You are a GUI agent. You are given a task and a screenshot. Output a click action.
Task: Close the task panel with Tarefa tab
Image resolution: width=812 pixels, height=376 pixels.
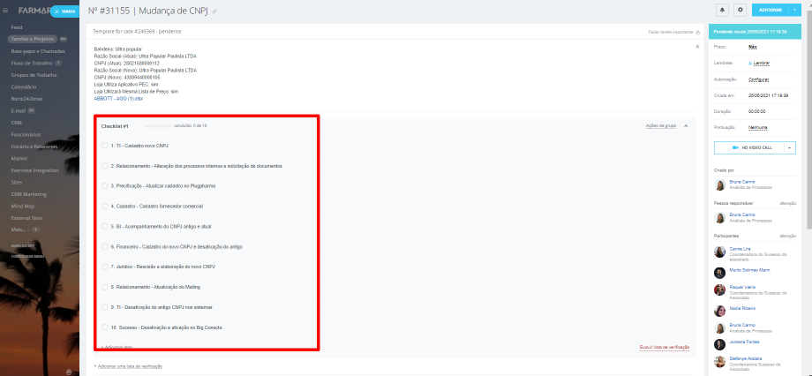[66, 11]
